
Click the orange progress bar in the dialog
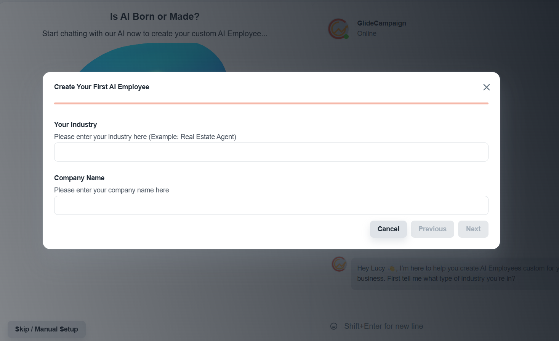(x=271, y=103)
